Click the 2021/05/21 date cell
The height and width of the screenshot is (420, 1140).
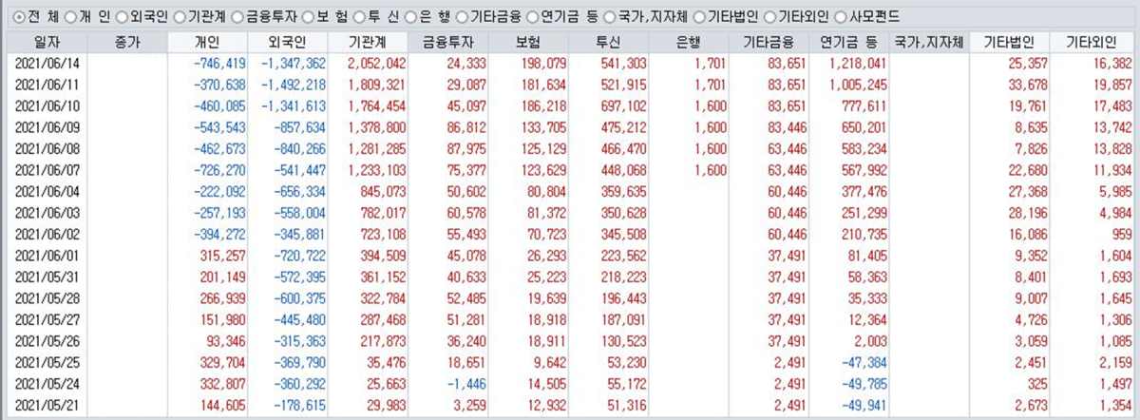[x=46, y=407]
